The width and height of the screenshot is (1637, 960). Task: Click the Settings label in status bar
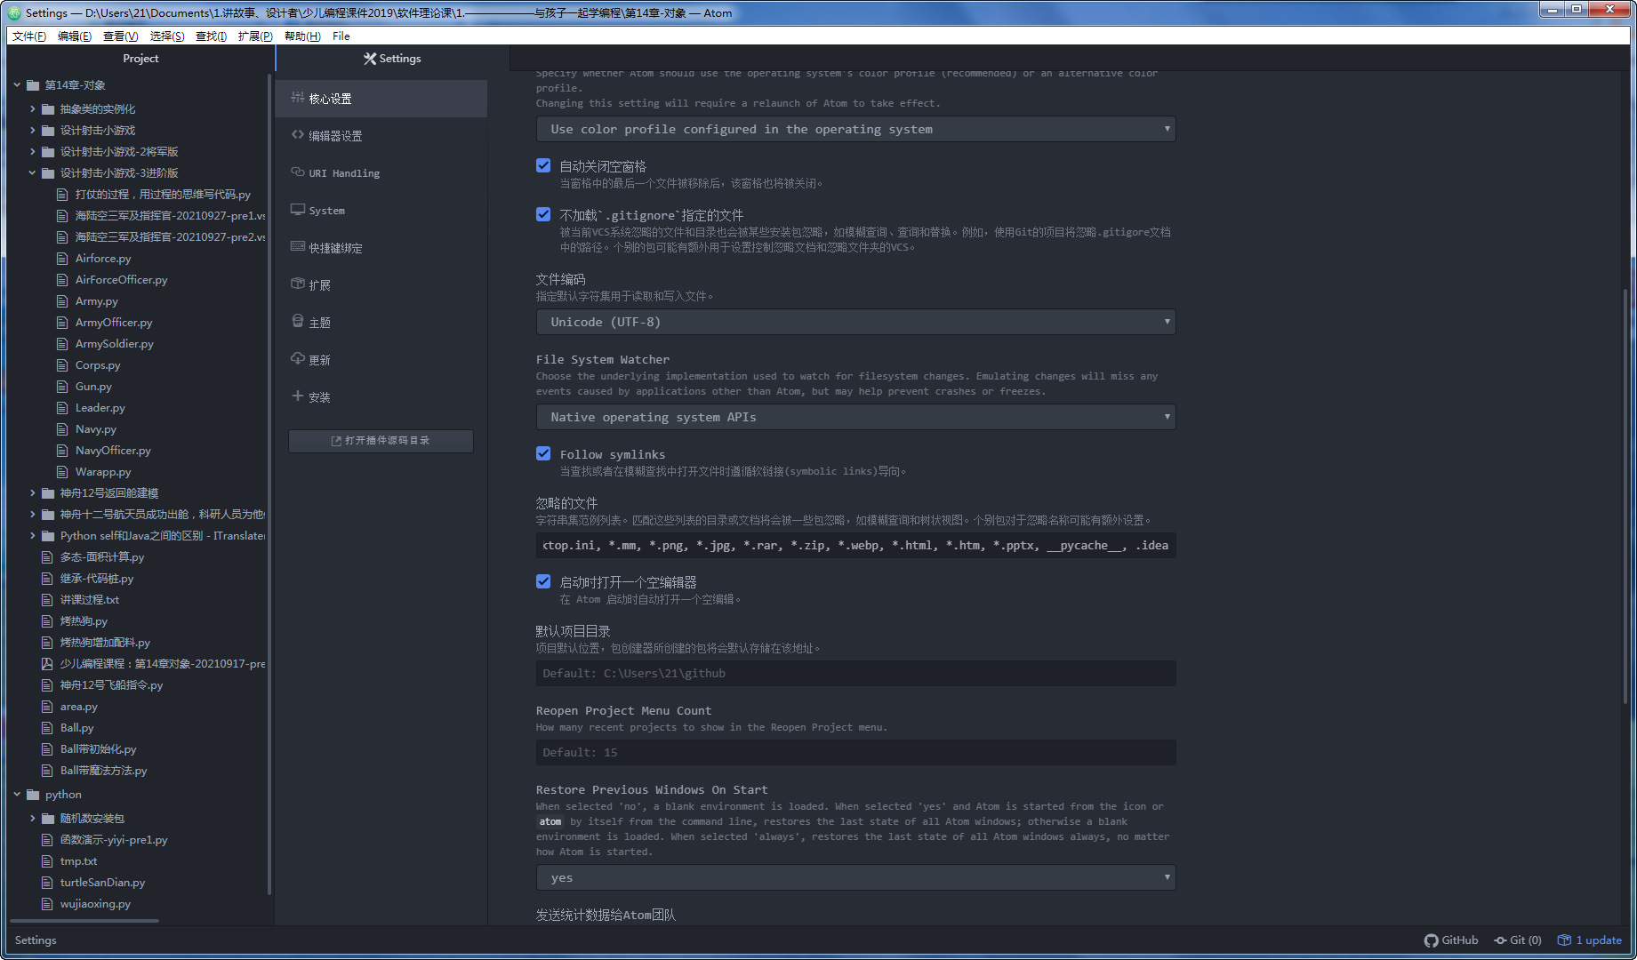(x=36, y=940)
